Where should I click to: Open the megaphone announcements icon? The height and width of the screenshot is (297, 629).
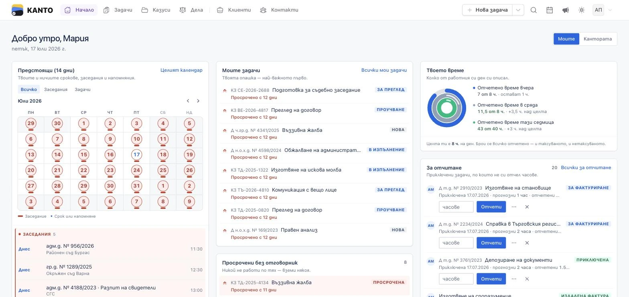566,10
